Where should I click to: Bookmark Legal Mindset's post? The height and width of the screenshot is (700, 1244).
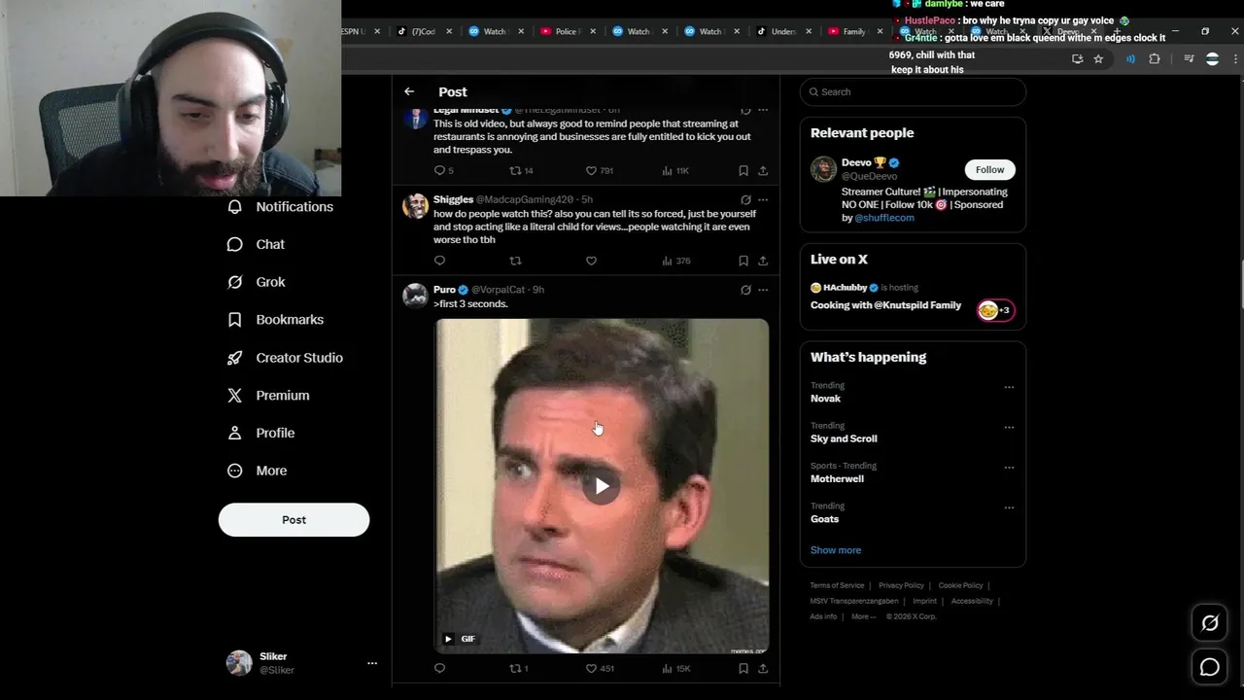point(743,170)
